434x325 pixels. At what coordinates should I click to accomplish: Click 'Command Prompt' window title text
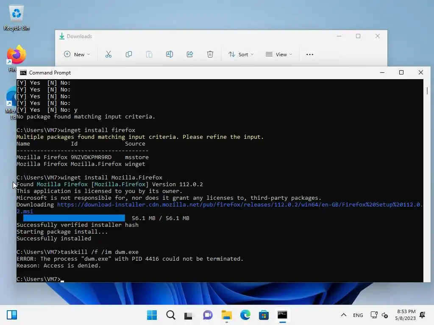tap(50, 73)
